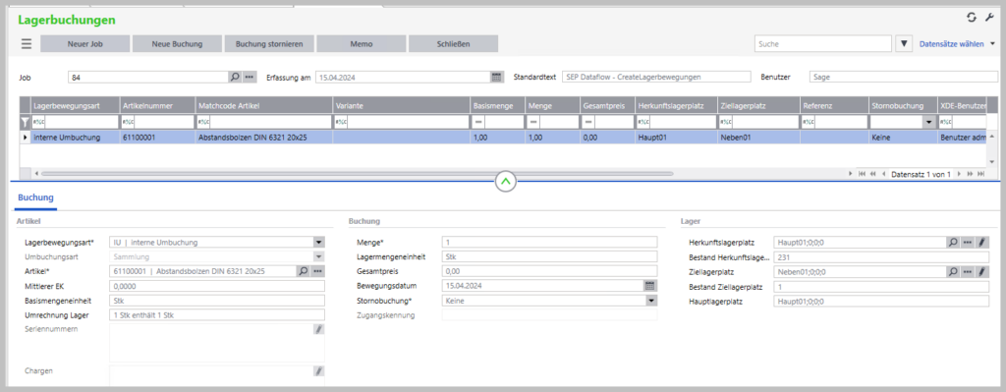
Task: Click the Job field magnifier search icon
Action: [235, 77]
